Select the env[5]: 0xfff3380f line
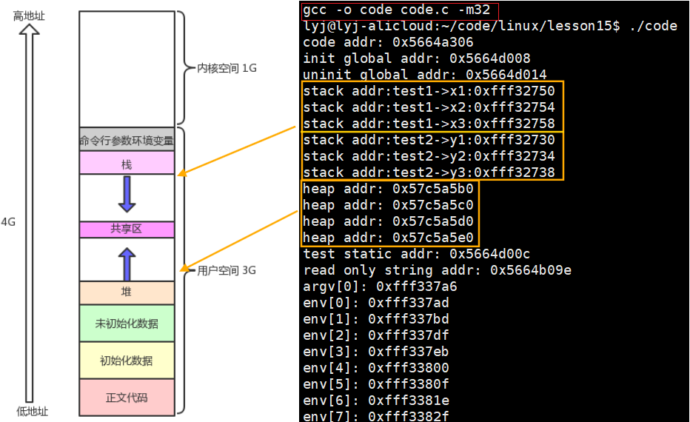Image resolution: width=690 pixels, height=422 pixels. click(376, 384)
